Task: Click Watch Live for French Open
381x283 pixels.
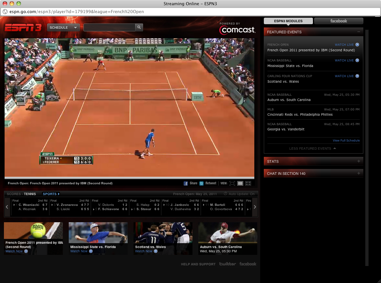Action: pyautogui.click(x=344, y=45)
